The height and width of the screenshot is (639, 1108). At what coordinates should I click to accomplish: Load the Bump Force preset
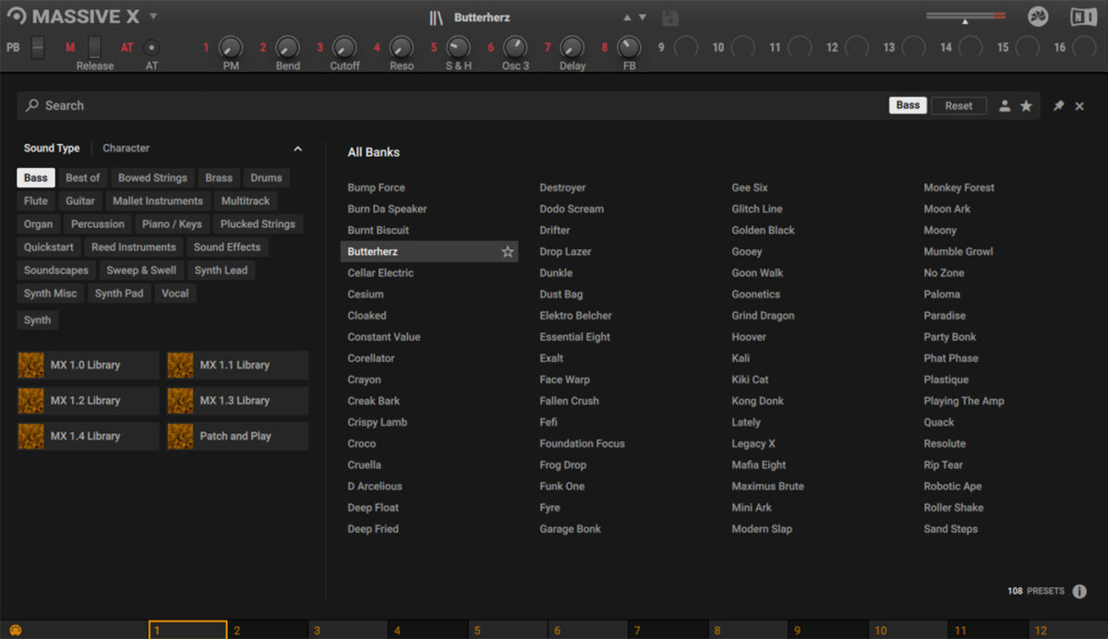tap(377, 187)
